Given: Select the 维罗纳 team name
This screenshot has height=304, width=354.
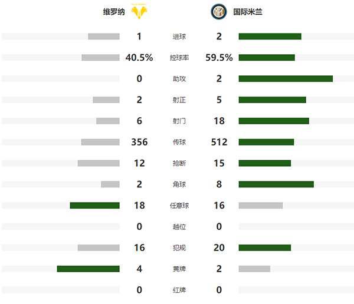Looking at the screenshot, I should pyautogui.click(x=113, y=11).
